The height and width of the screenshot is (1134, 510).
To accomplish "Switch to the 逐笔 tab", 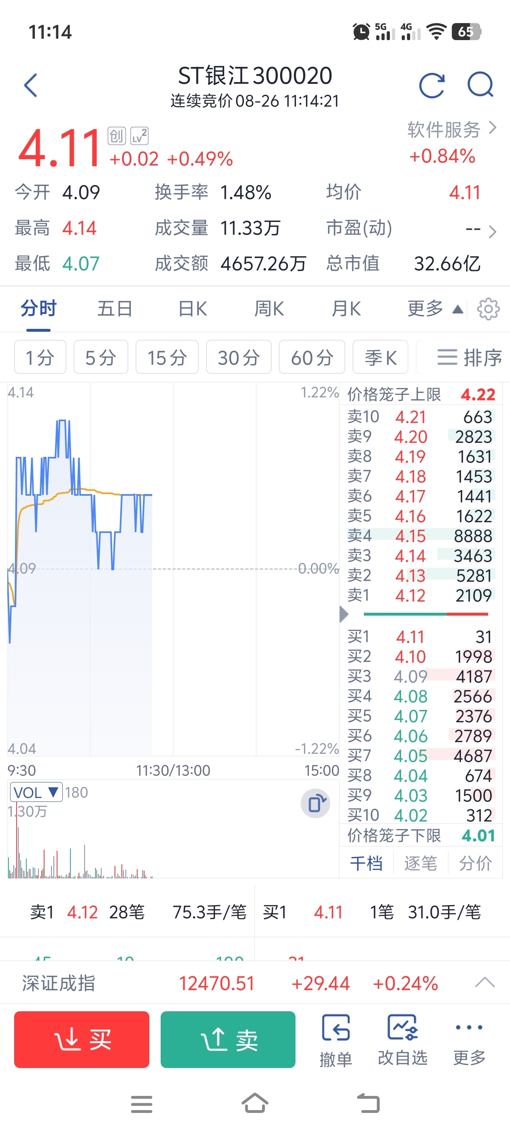I will tap(420, 863).
